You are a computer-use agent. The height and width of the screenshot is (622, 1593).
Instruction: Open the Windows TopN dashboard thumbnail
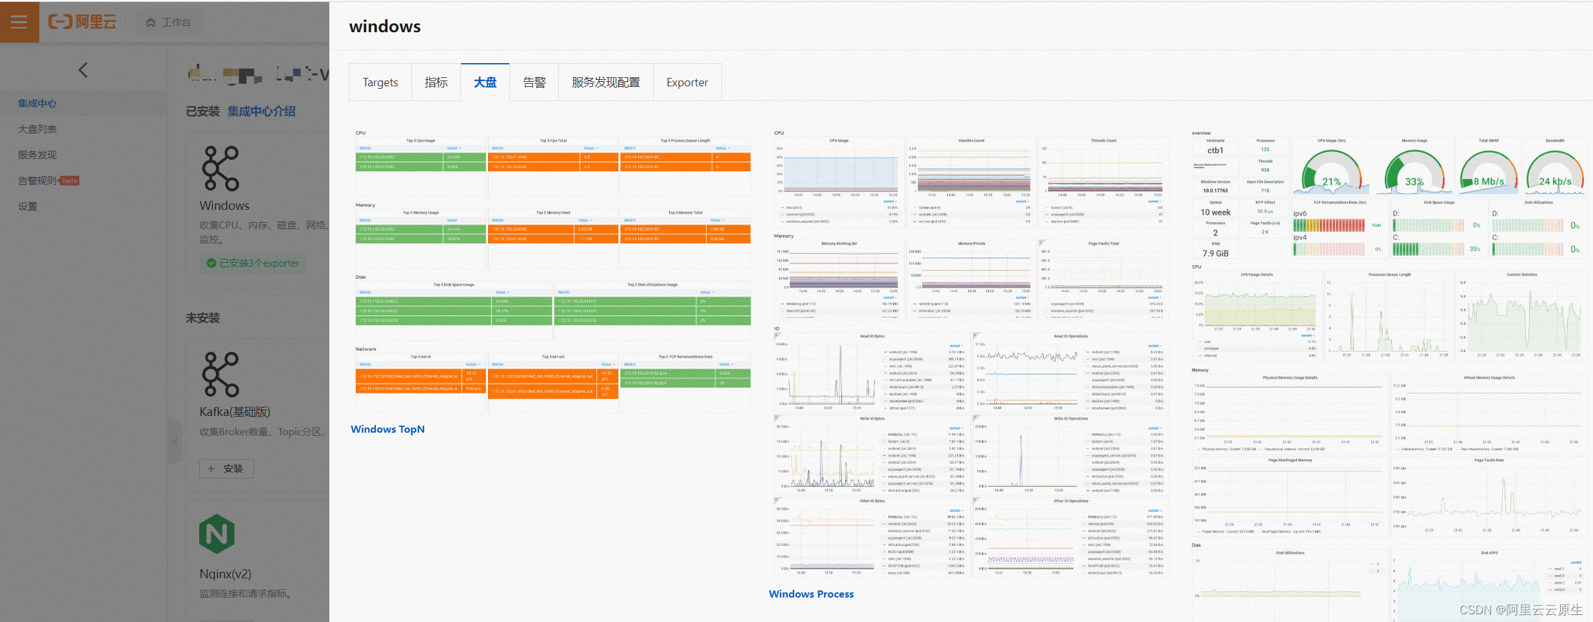(553, 271)
